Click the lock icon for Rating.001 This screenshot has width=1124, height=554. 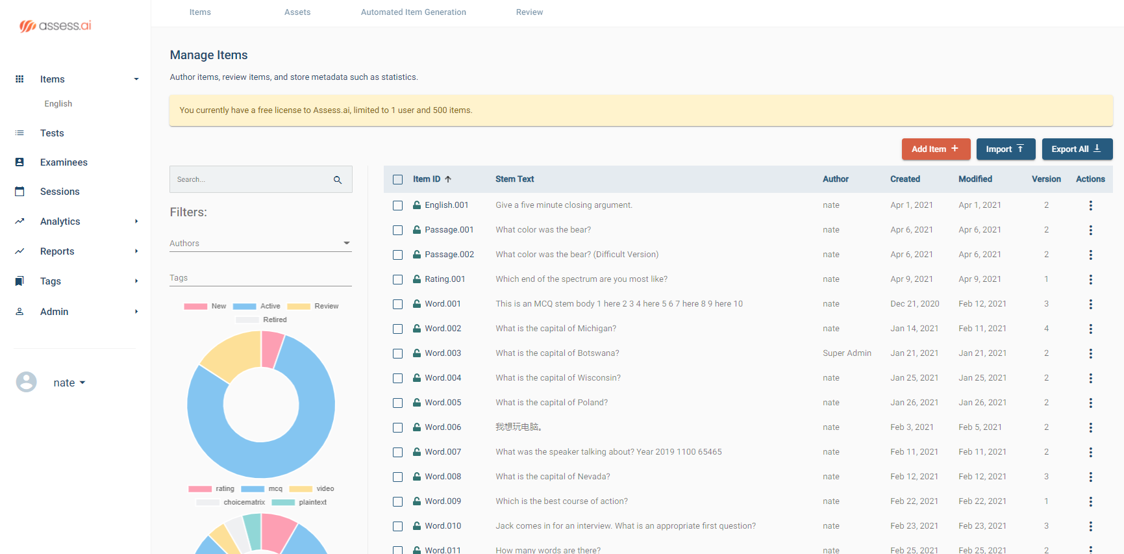point(417,279)
